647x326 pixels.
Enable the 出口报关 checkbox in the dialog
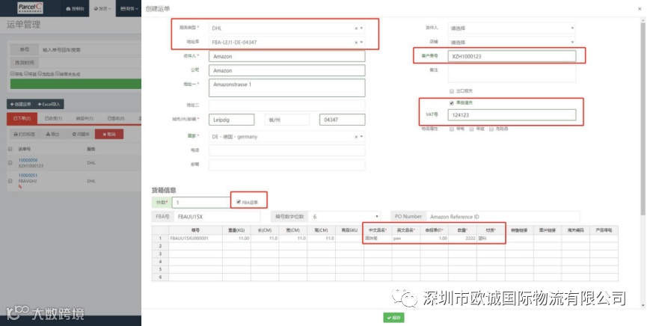pyautogui.click(x=452, y=91)
